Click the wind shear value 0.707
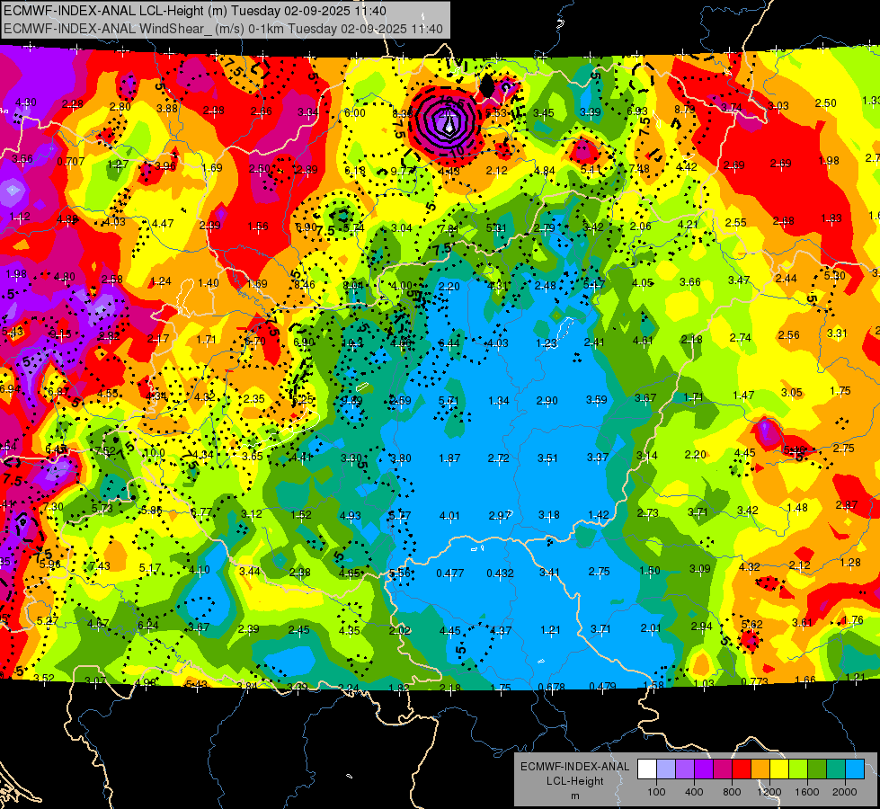Viewport: 880px width, 809px height. coord(71,162)
